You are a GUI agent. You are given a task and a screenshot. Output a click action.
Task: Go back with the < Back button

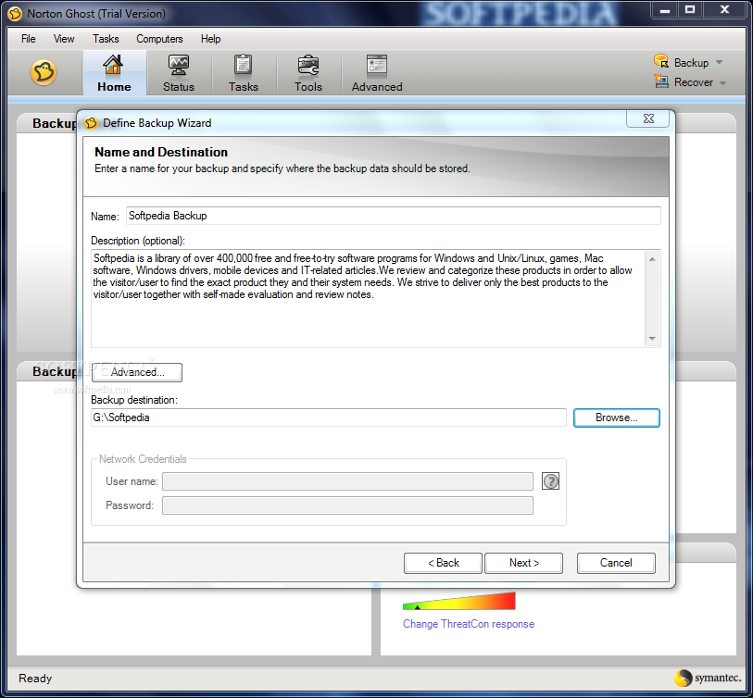(443, 563)
